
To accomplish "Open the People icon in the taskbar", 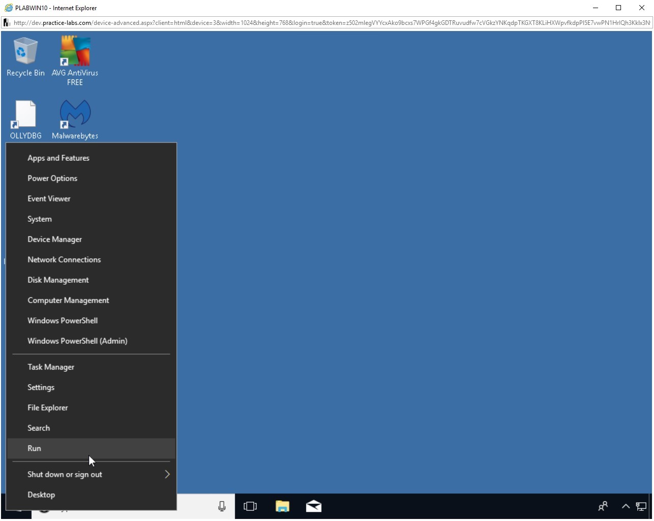I will 603,506.
